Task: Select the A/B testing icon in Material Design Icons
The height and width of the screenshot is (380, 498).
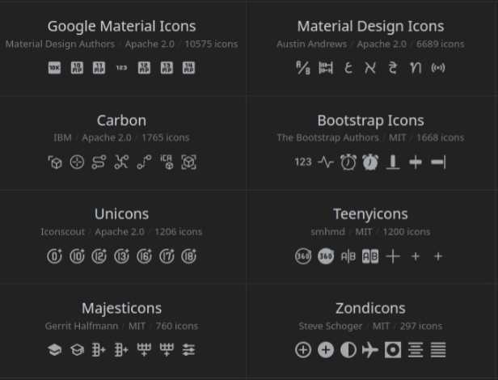Action: tap(303, 68)
